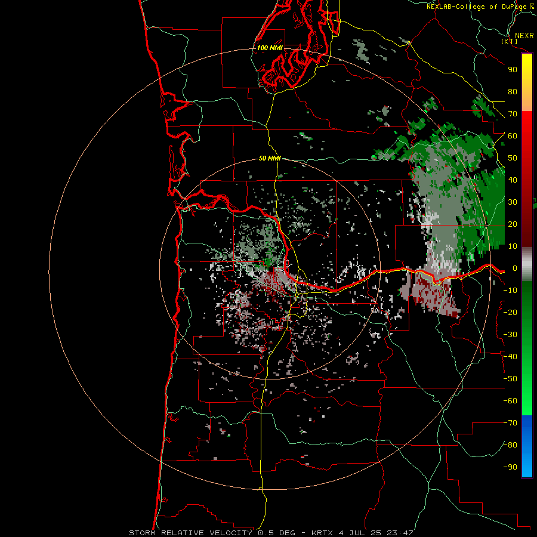This screenshot has width=537, height=537.
Task: Click the 100 NMI range ring label
Action: click(270, 48)
